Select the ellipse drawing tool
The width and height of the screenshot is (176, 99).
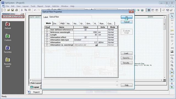coord(172,41)
